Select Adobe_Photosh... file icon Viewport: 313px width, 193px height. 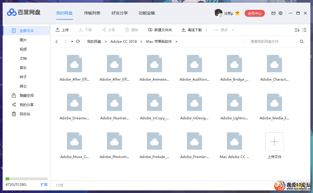114,141
